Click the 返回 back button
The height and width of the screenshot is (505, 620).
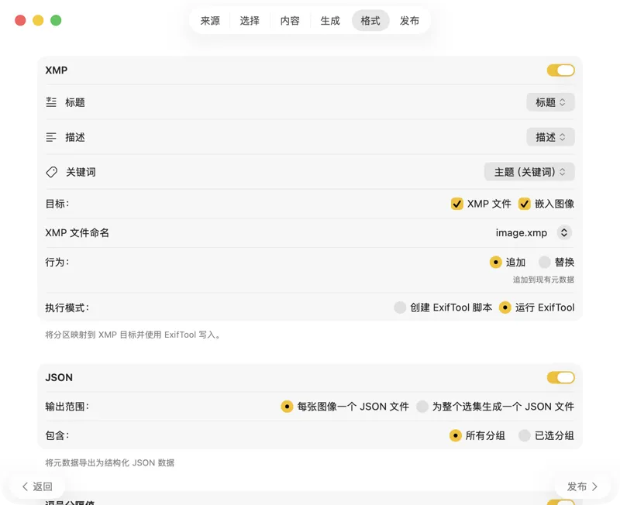click(x=36, y=486)
